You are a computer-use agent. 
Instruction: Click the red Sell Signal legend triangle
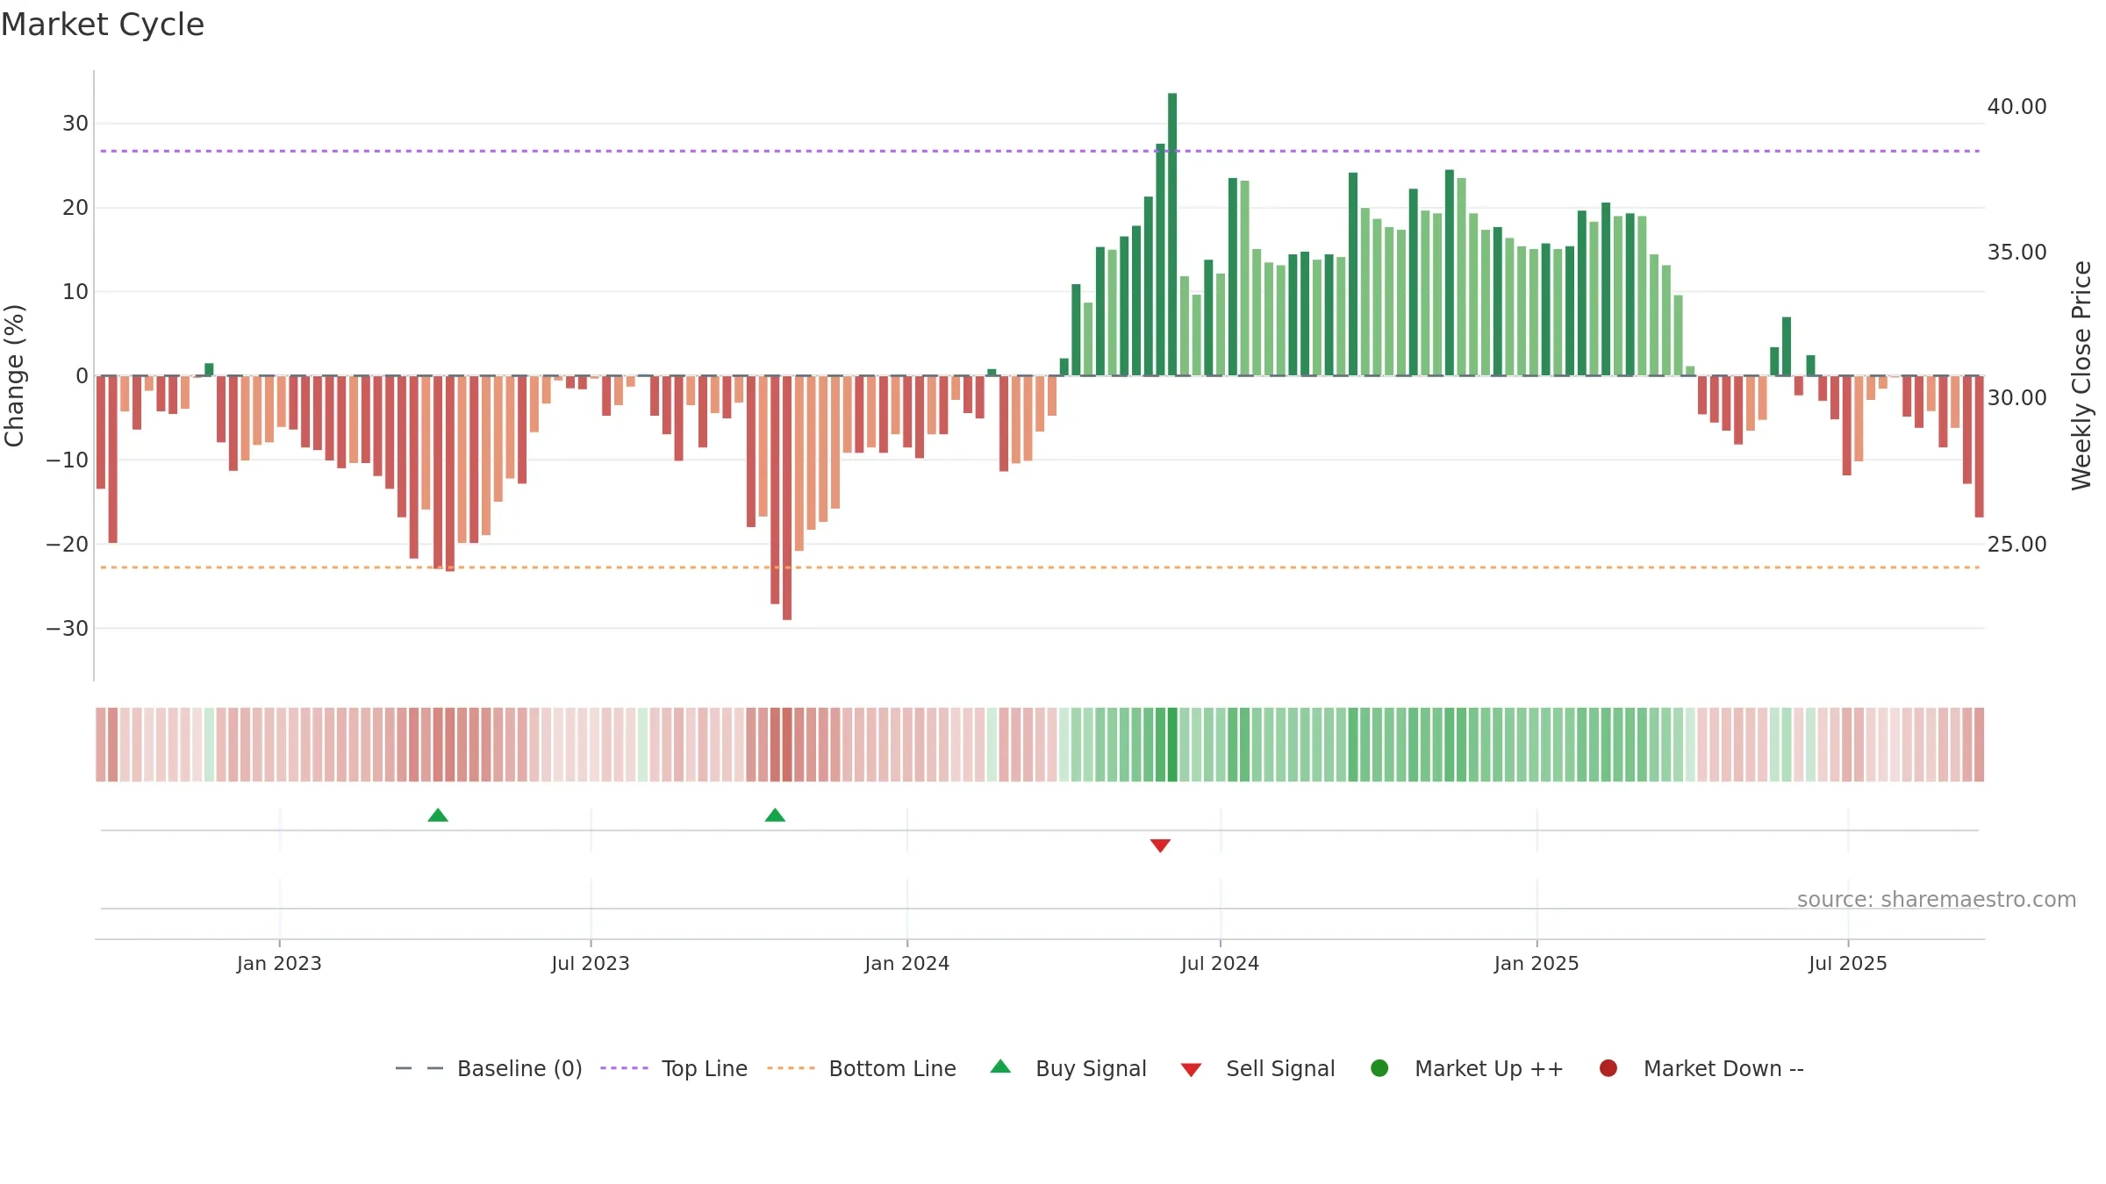click(x=1191, y=1070)
